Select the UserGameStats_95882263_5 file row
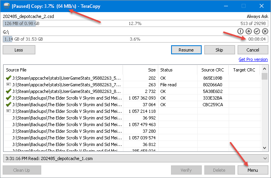 click(132, 78)
